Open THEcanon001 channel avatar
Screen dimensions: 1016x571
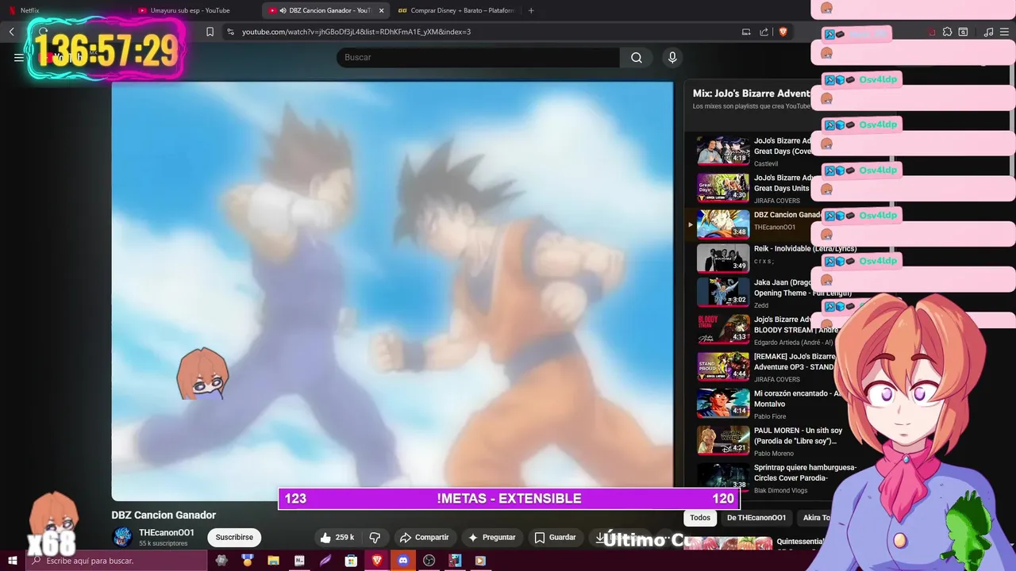tap(122, 538)
